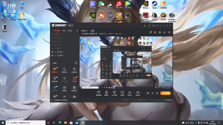
Task: Open File Explorer from the taskbar
Action: tap(66, 122)
